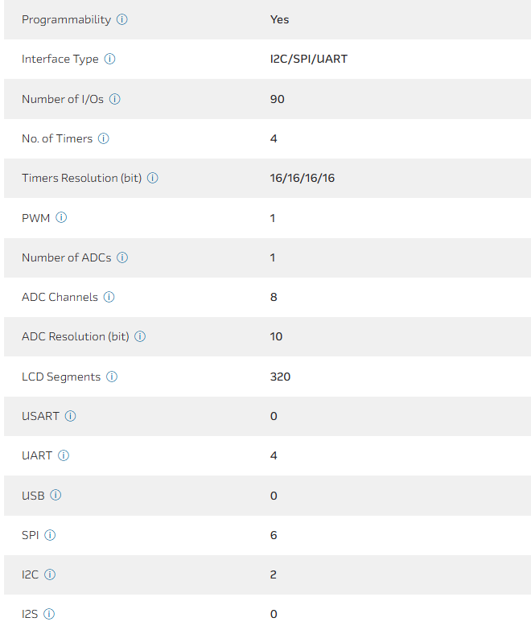Click the info icon next to Interface Type
Screen dimensions: 531x630
point(110,59)
